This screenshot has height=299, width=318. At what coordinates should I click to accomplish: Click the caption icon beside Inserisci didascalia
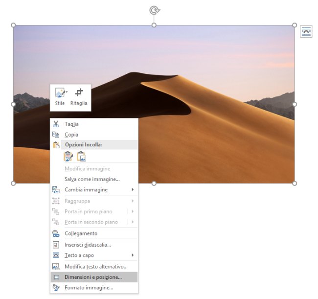56,245
